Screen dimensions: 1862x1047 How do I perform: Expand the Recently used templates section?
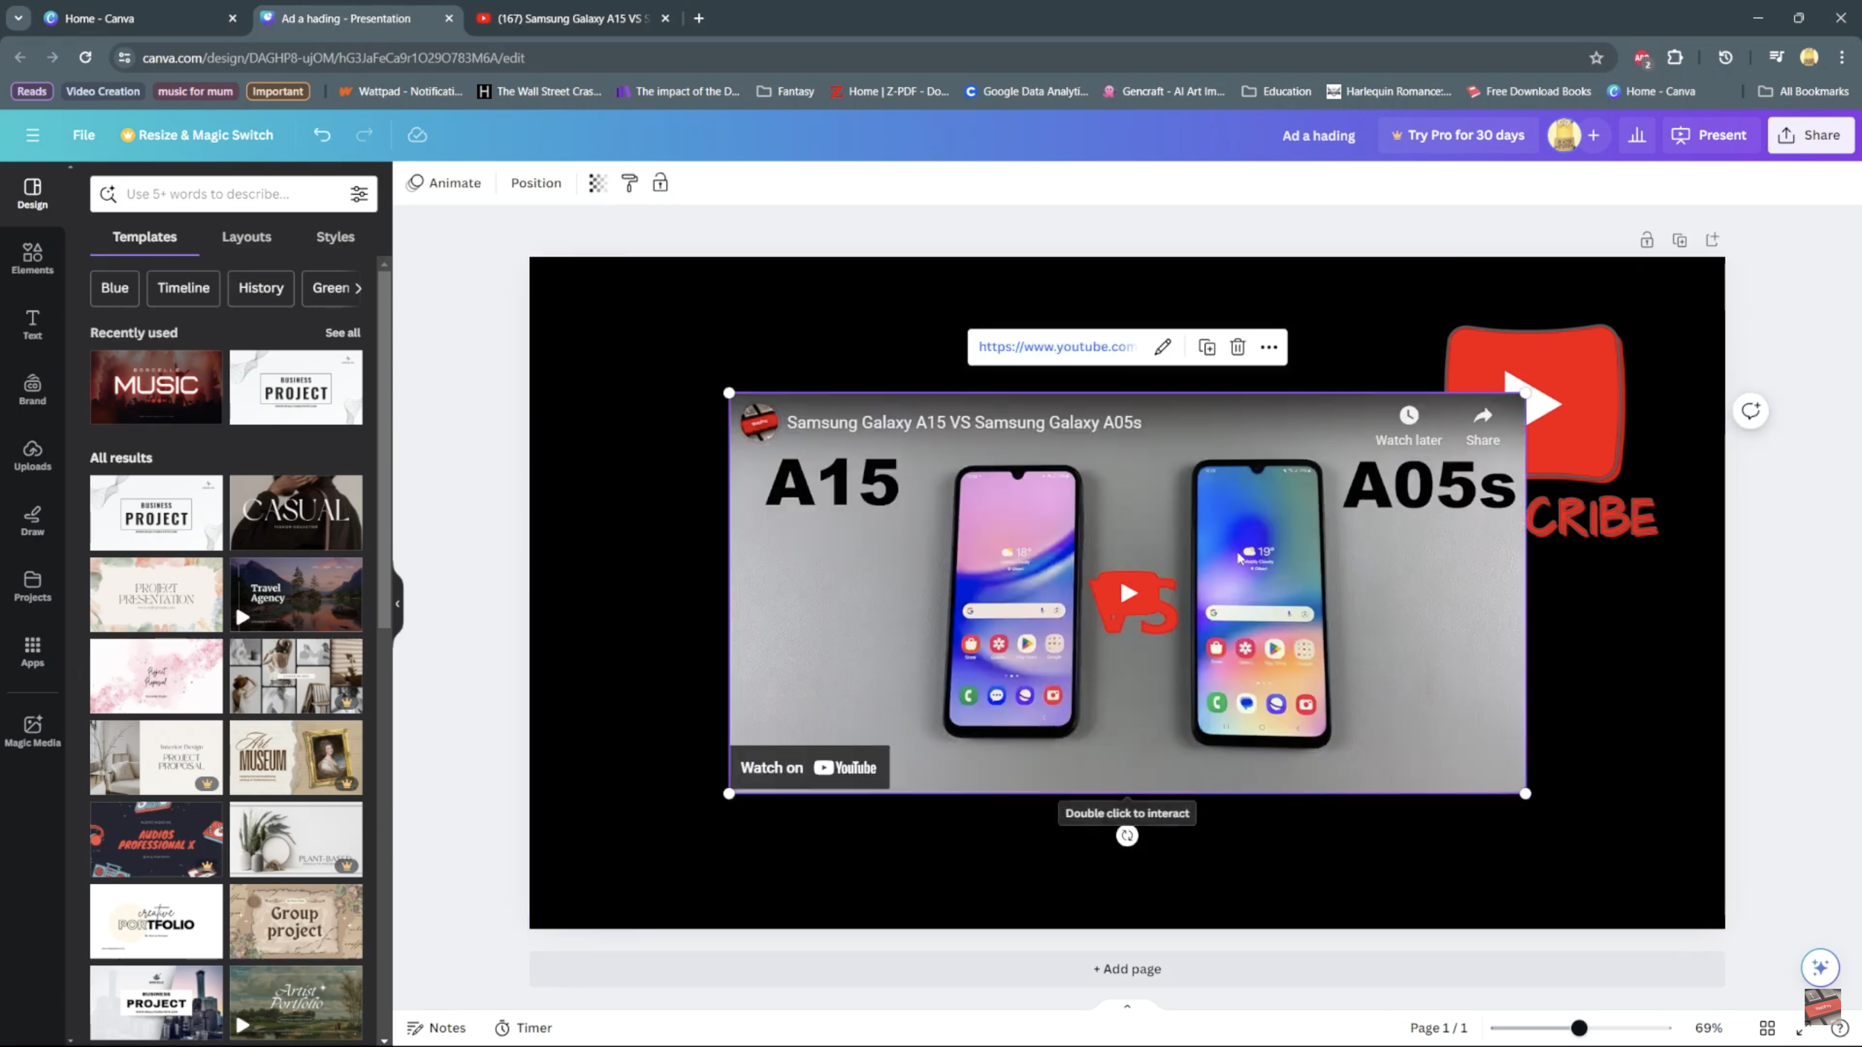click(344, 332)
